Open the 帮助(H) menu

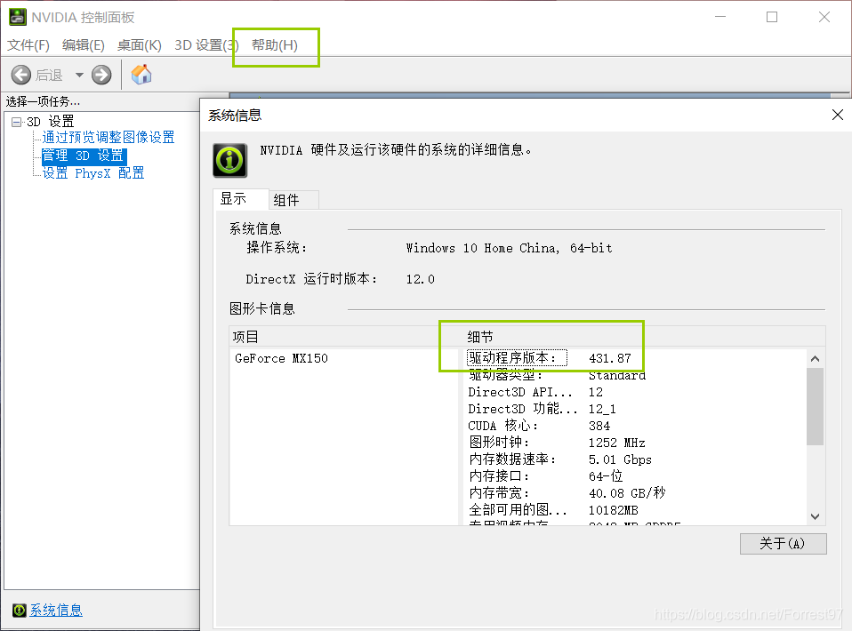point(275,45)
